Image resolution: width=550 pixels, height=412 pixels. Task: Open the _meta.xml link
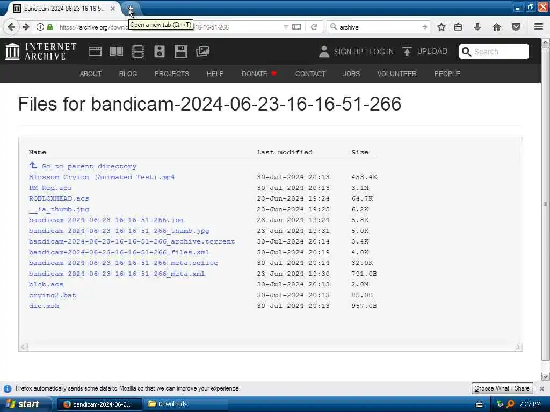(117, 274)
